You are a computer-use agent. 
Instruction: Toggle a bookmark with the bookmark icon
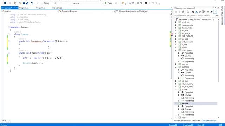click(146, 3)
